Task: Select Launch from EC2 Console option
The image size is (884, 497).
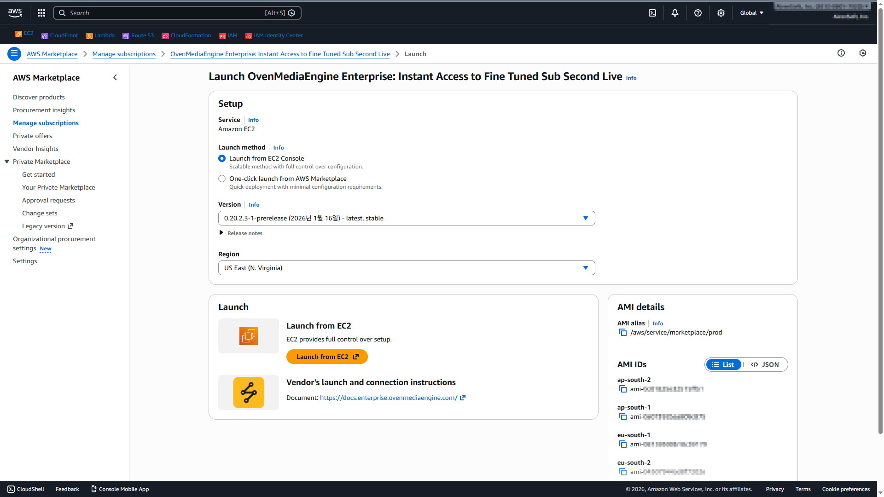Action: coord(222,158)
